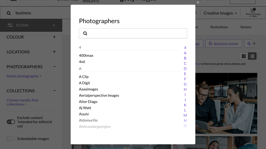Switch to the Illustrations tab
266x149 pixels.
[219, 27]
